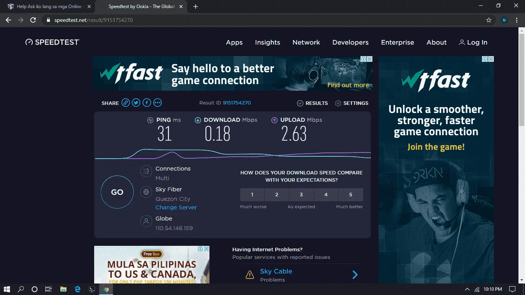Open the Enterprise menu

click(397, 42)
